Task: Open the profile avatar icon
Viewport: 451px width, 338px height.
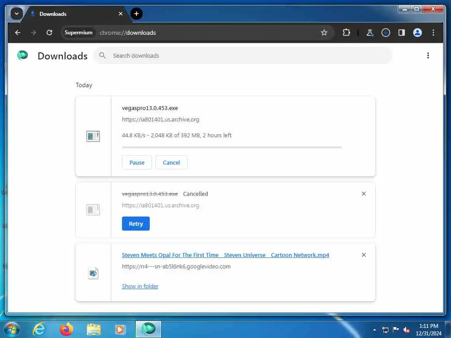Action: 418,33
